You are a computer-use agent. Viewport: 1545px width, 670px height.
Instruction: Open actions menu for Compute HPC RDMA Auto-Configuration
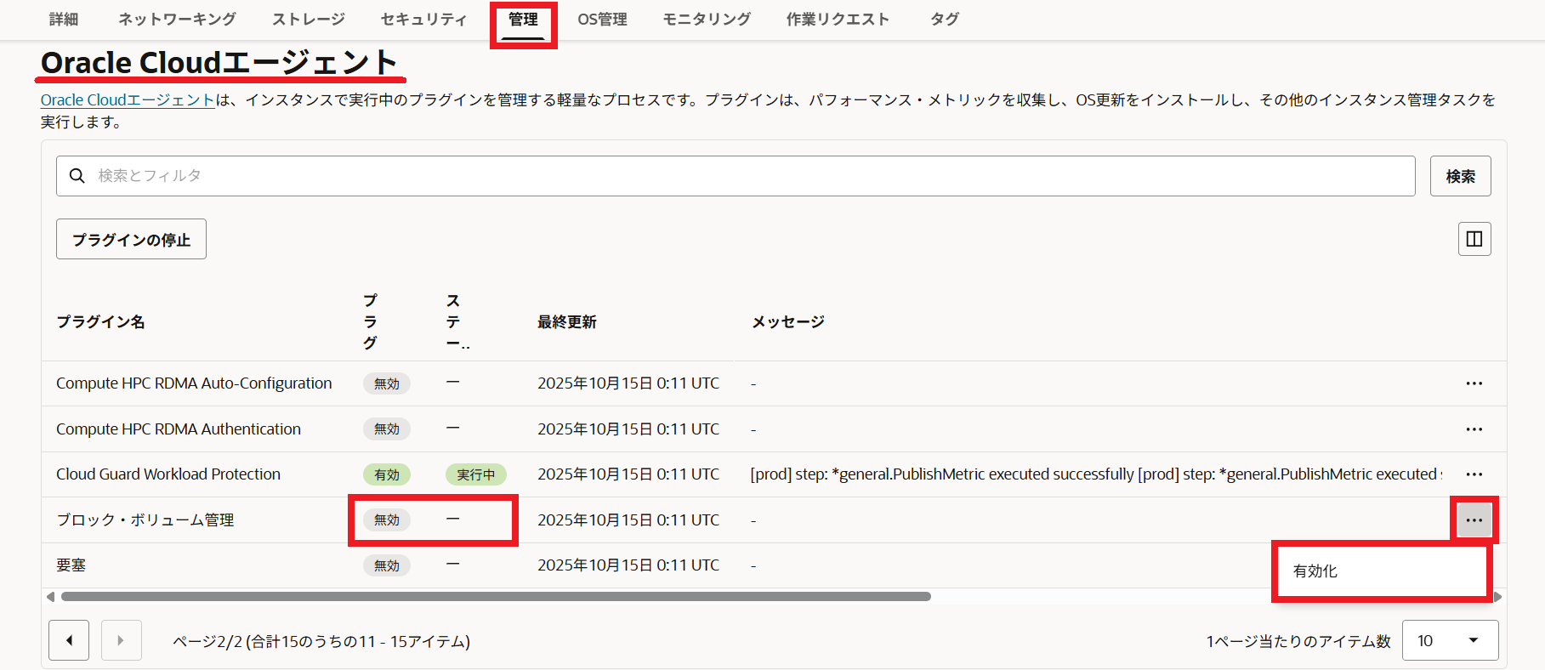[1474, 383]
